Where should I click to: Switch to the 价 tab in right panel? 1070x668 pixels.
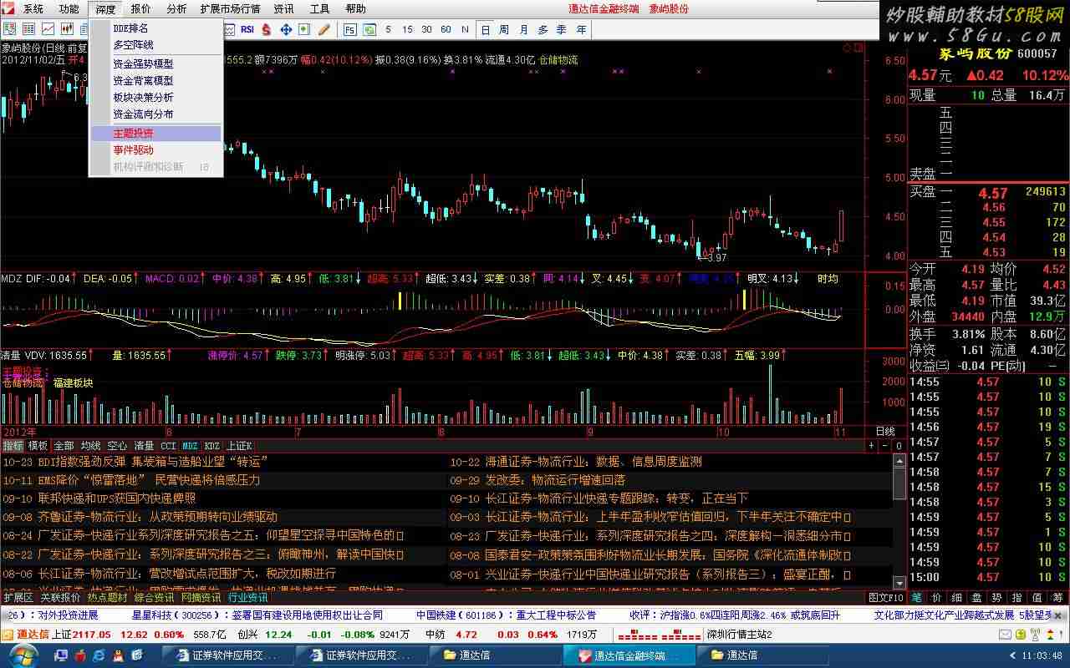[x=936, y=598]
